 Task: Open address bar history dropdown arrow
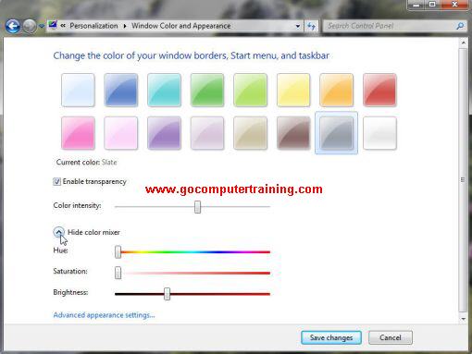pos(298,26)
